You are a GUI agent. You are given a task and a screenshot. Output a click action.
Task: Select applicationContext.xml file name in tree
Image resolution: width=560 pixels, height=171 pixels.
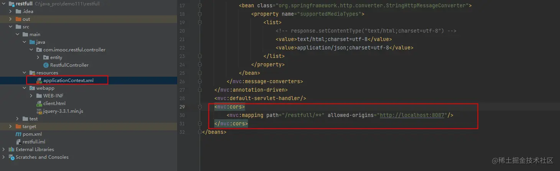68,81
